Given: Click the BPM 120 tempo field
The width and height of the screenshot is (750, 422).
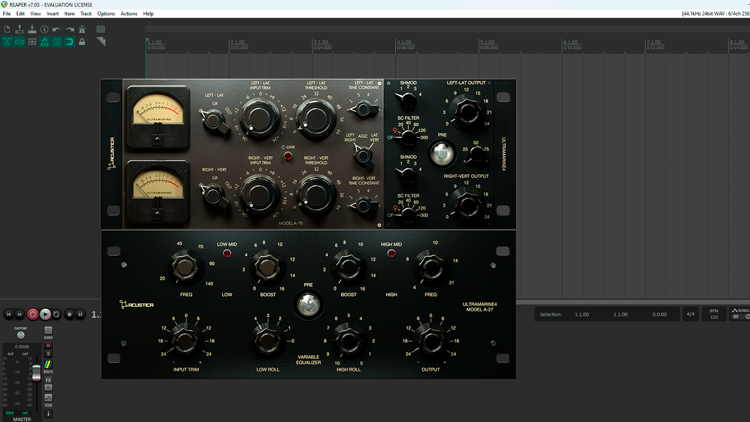Looking at the screenshot, I should pyautogui.click(x=714, y=314).
